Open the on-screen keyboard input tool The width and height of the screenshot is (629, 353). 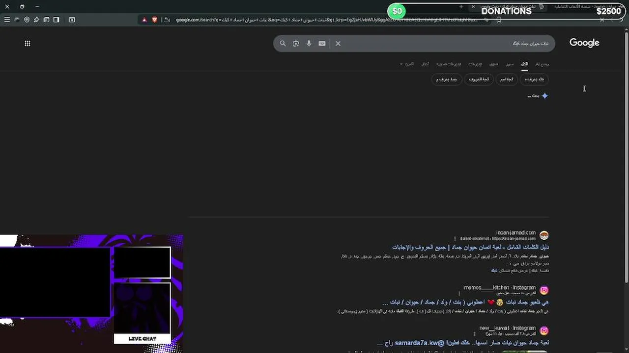[322, 43]
